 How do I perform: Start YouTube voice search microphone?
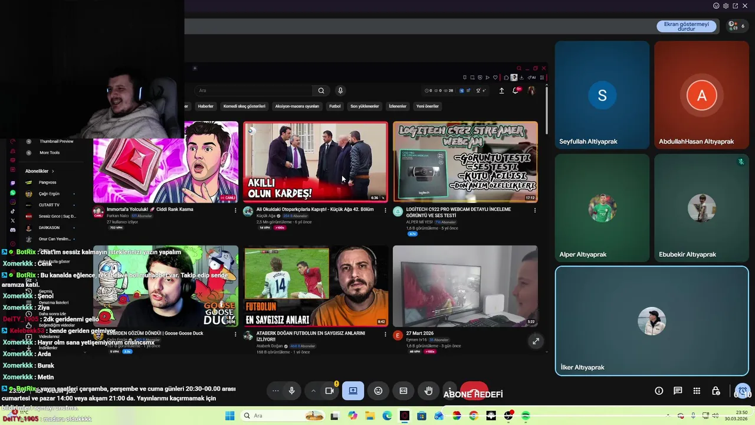(340, 90)
